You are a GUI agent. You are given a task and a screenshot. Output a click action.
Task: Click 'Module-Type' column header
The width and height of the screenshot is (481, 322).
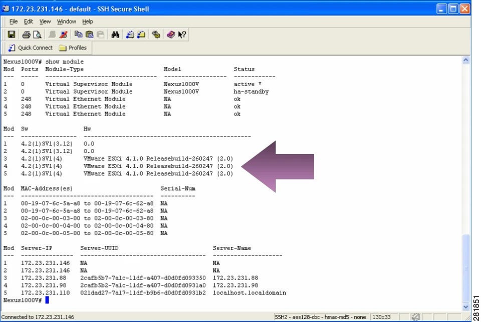pos(65,69)
